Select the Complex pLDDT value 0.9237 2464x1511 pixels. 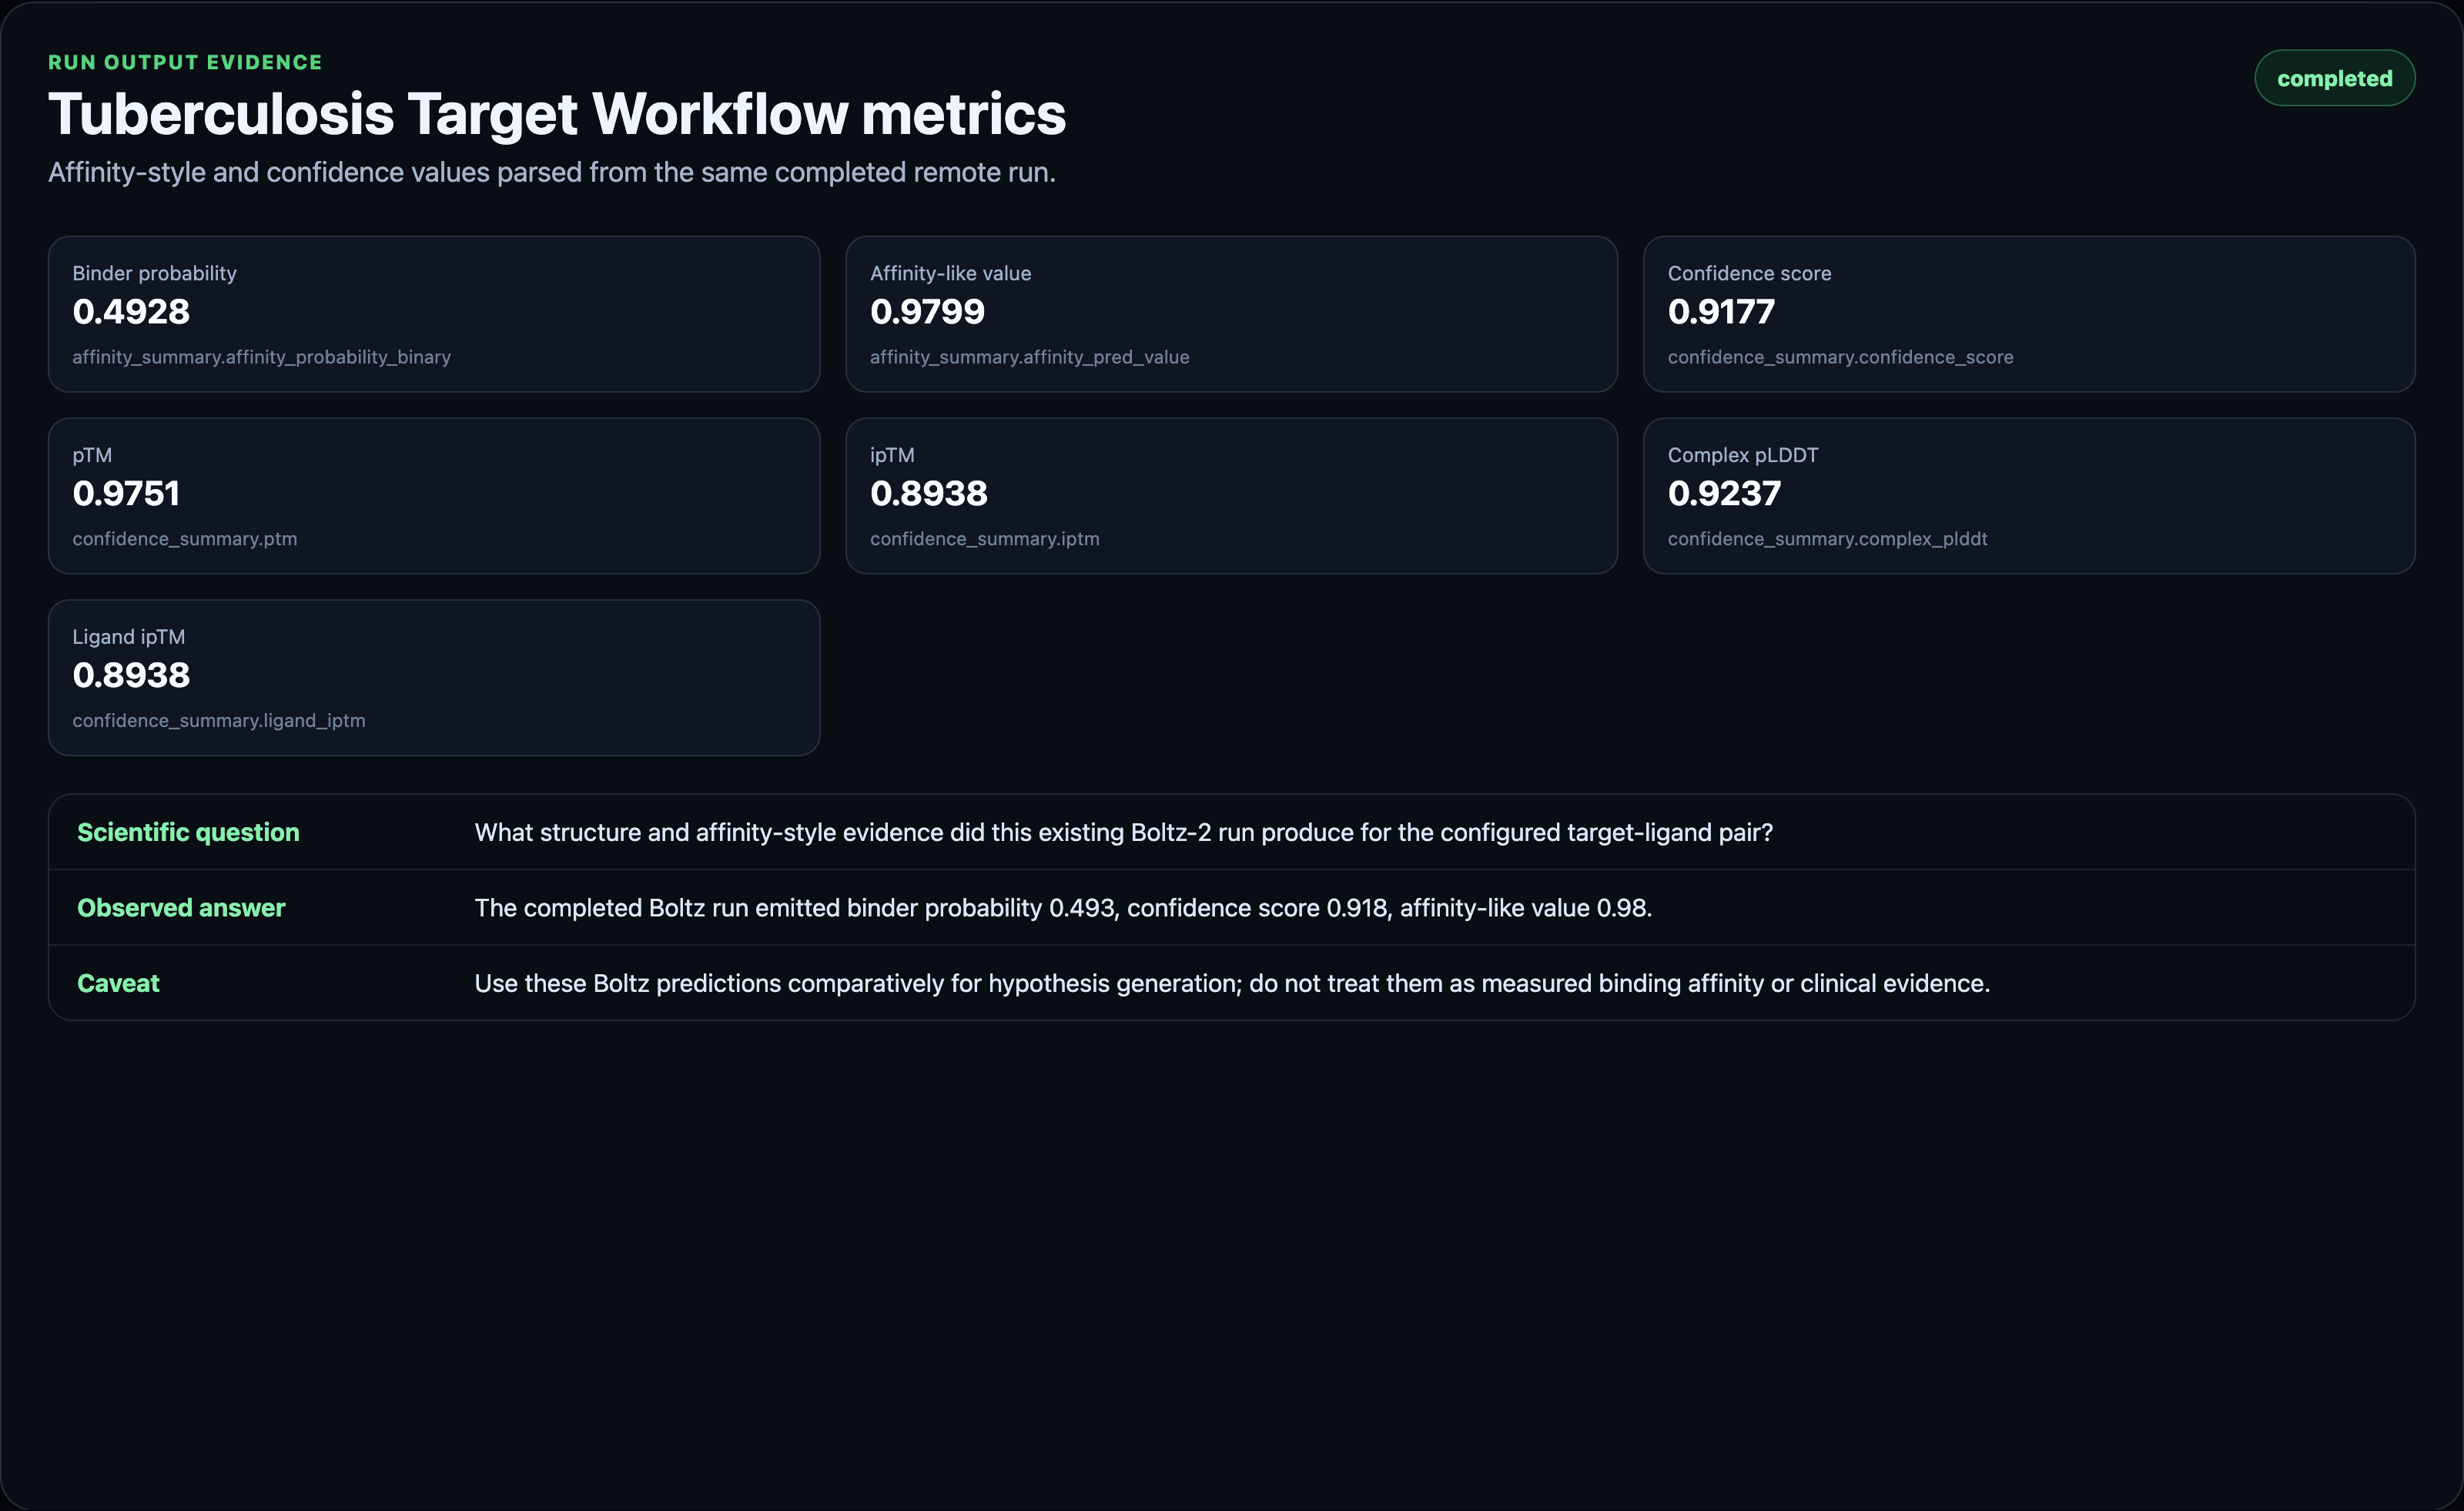1724,494
